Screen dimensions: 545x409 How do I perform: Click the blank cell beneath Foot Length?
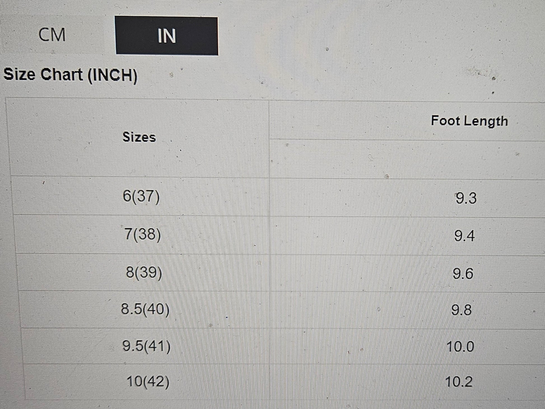tap(406, 159)
